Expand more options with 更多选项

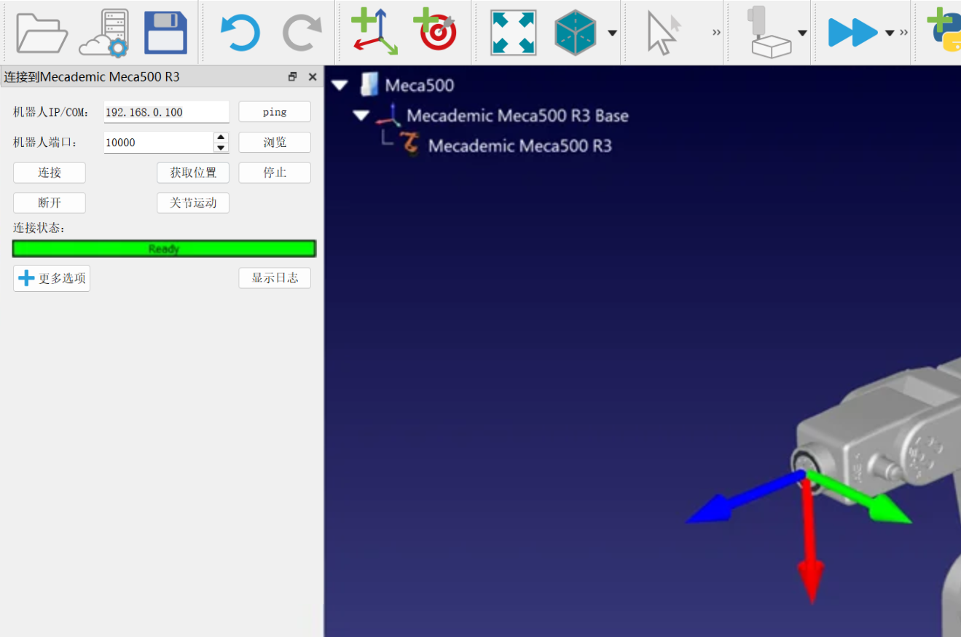(x=52, y=278)
